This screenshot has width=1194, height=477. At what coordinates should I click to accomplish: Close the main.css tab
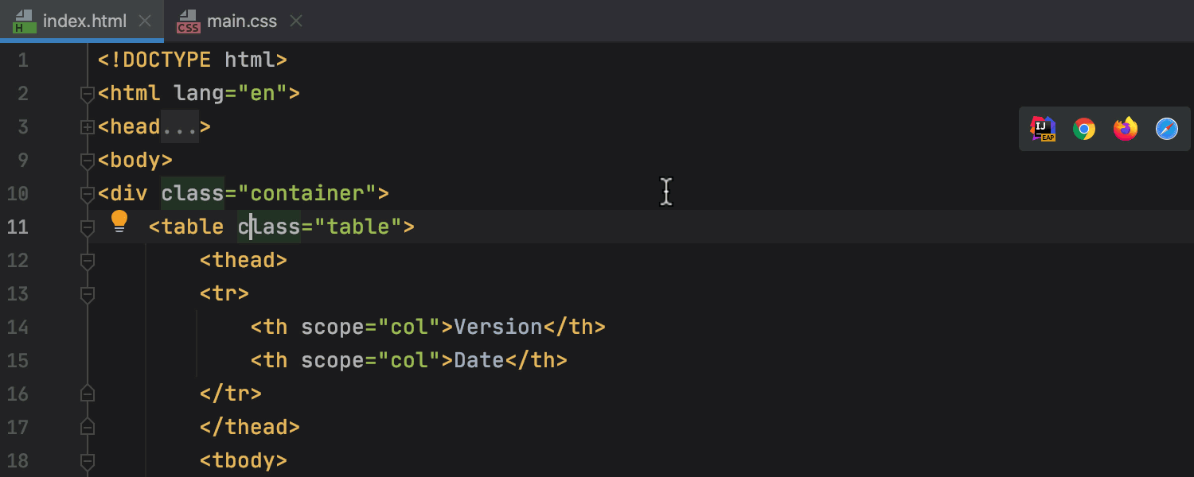[295, 21]
